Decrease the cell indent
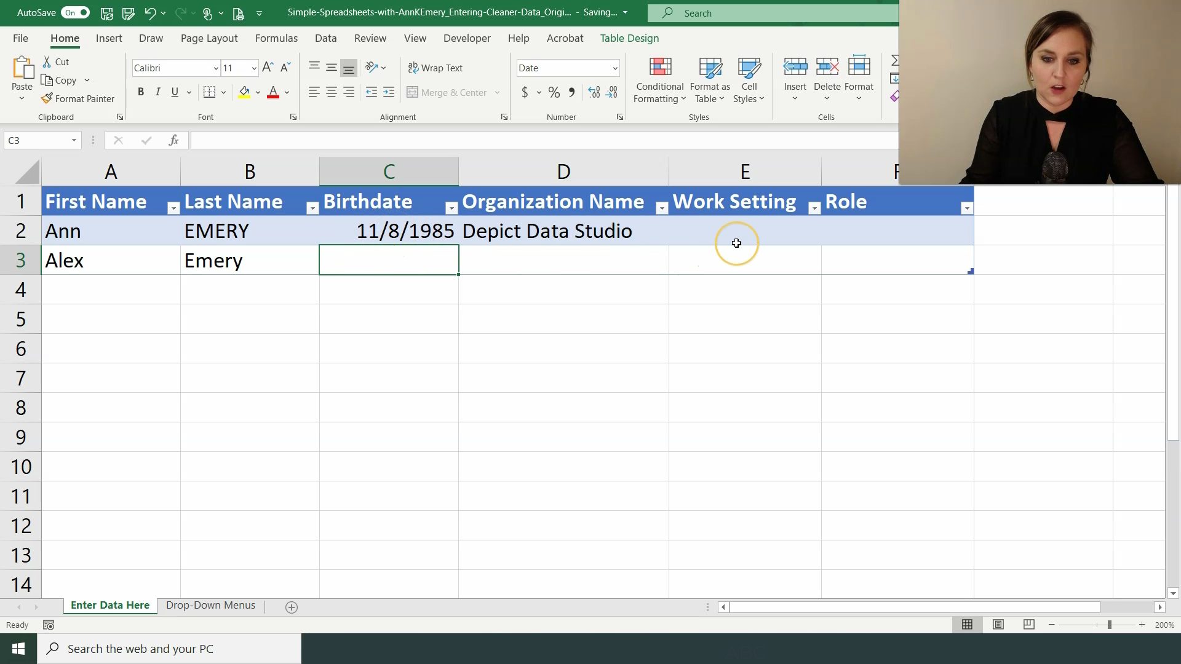 click(x=372, y=92)
